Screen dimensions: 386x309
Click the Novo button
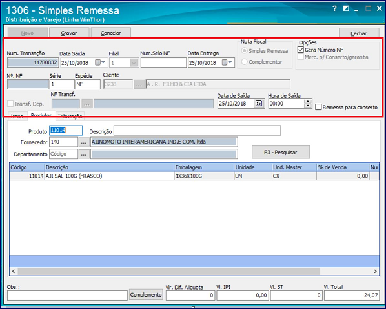[x=27, y=33]
